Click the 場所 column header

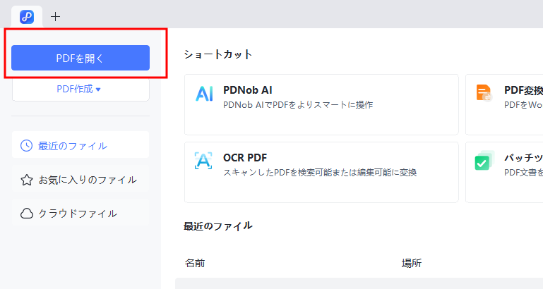tap(412, 263)
